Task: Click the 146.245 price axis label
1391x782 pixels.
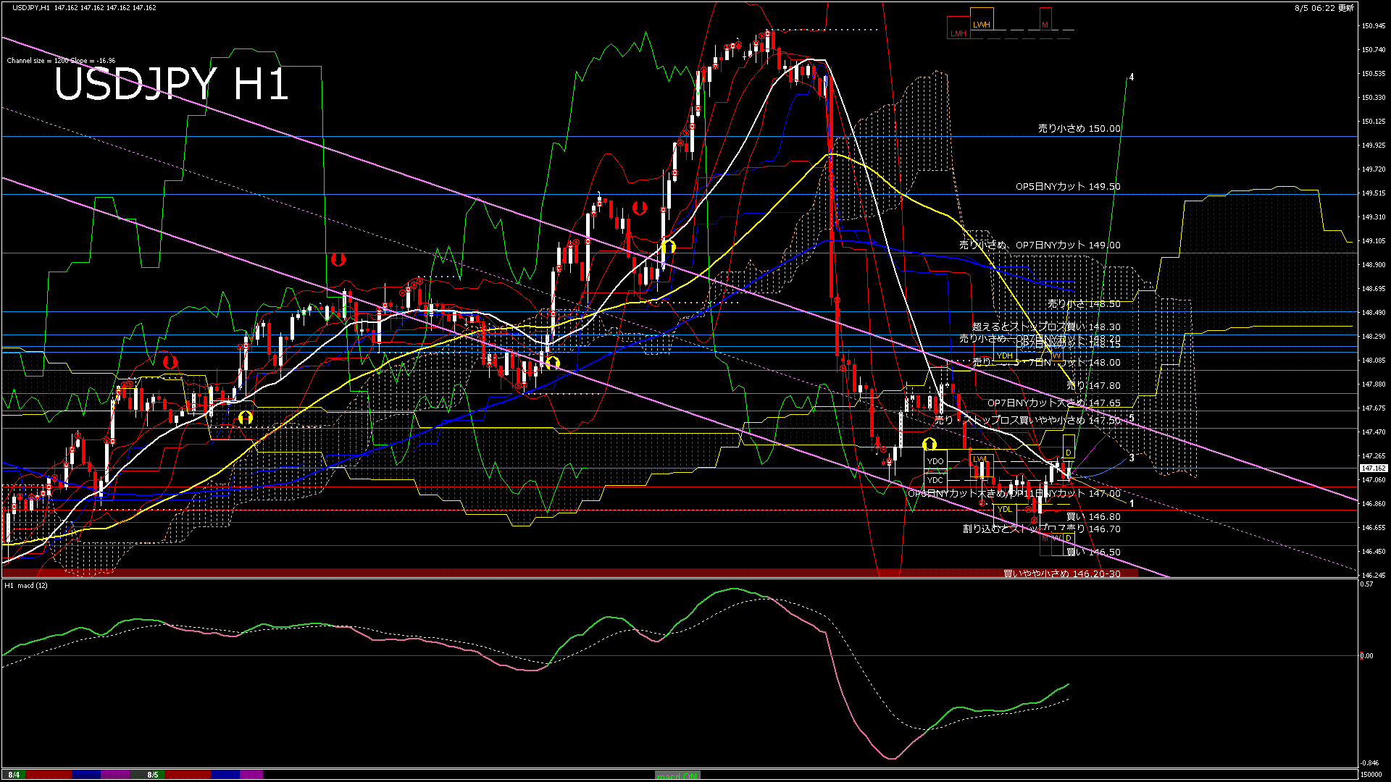Action: click(x=1374, y=575)
